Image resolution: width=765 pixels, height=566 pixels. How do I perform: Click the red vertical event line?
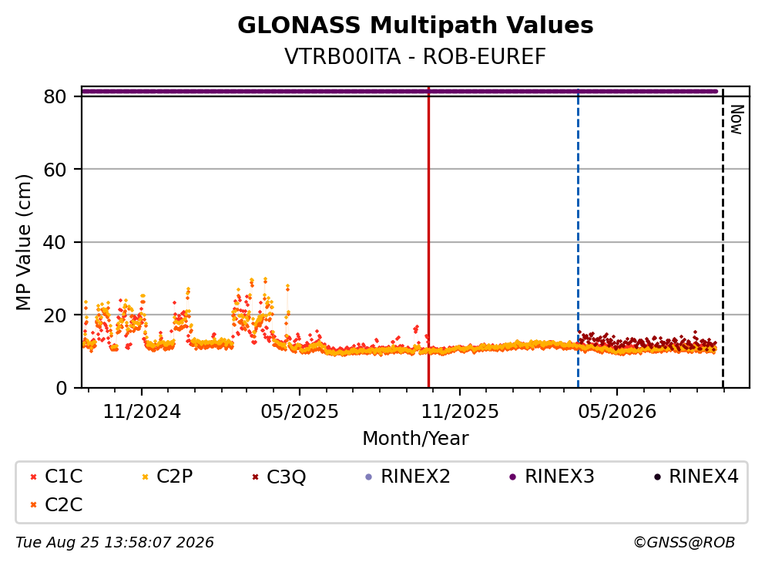pos(428,237)
